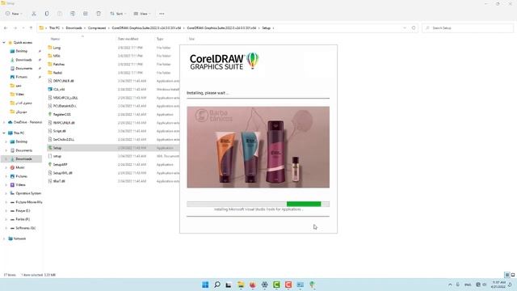Click the CorelDRAW balloon logo in installer
This screenshot has width=517, height=291.
(x=253, y=61)
